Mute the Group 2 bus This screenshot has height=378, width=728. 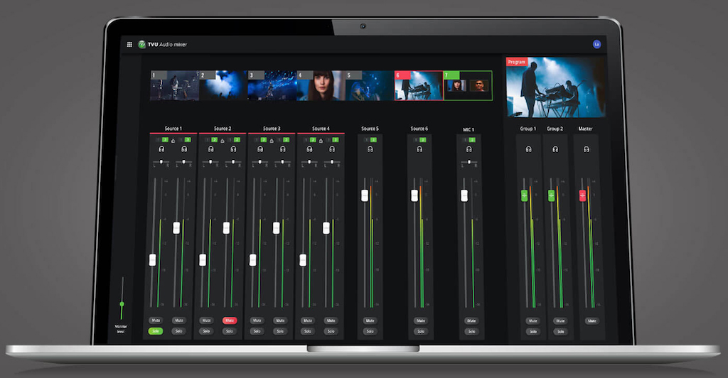(x=560, y=321)
